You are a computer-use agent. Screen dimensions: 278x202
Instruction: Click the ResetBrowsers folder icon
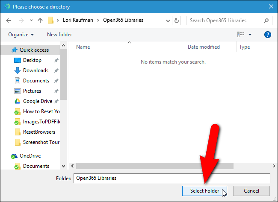click(18, 132)
